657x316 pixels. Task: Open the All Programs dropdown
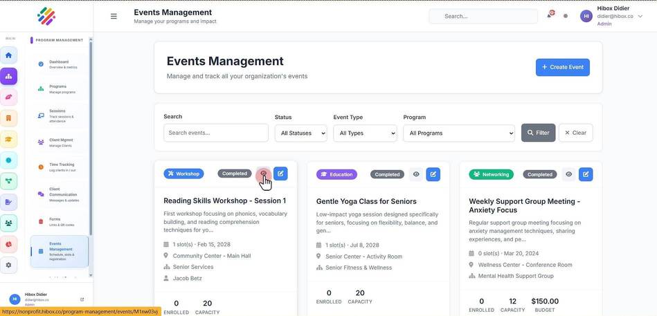(x=459, y=133)
